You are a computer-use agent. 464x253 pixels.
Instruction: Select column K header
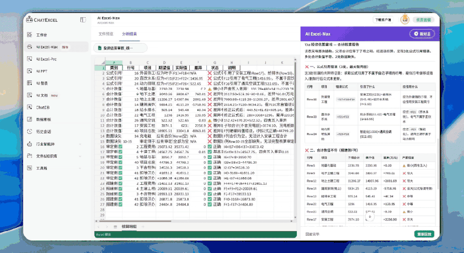[x=282, y=63]
